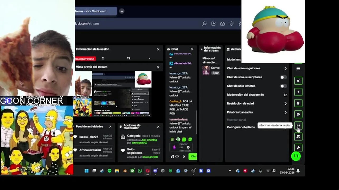Click the camera sidebar icon below session info
The image size is (339, 190).
pyautogui.click(x=298, y=137)
